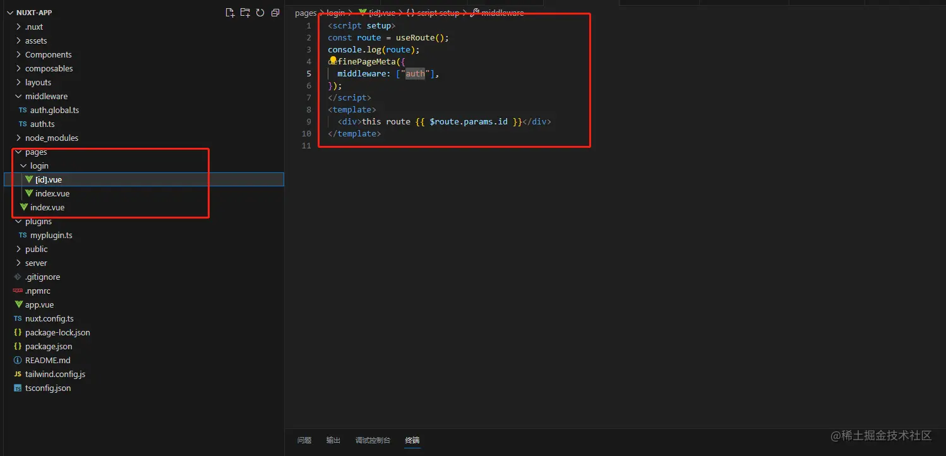
Task: Click line number 7 in gutter
Action: click(x=309, y=97)
